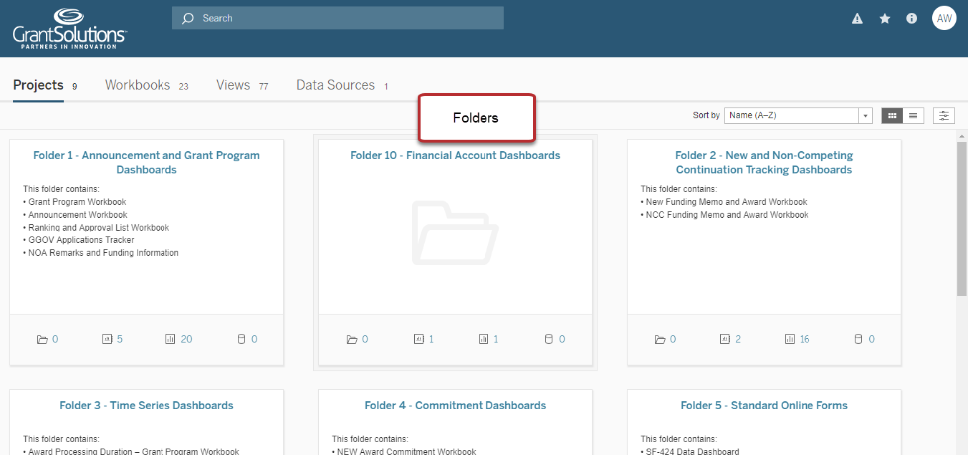The image size is (968, 455).
Task: Switch to list view layout
Action: pos(913,115)
